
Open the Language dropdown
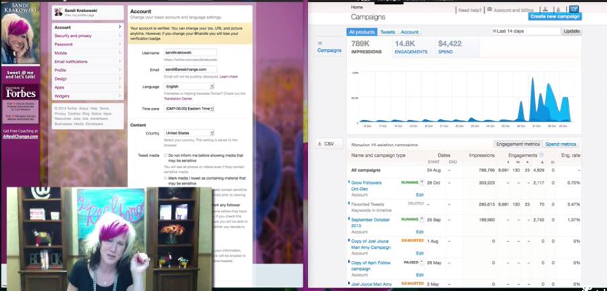point(189,87)
